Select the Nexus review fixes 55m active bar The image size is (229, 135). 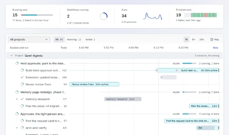point(94,84)
